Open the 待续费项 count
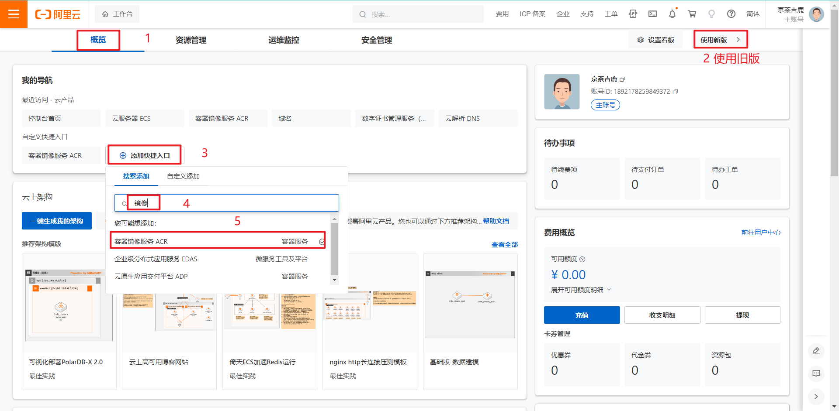839x411 pixels. point(555,185)
